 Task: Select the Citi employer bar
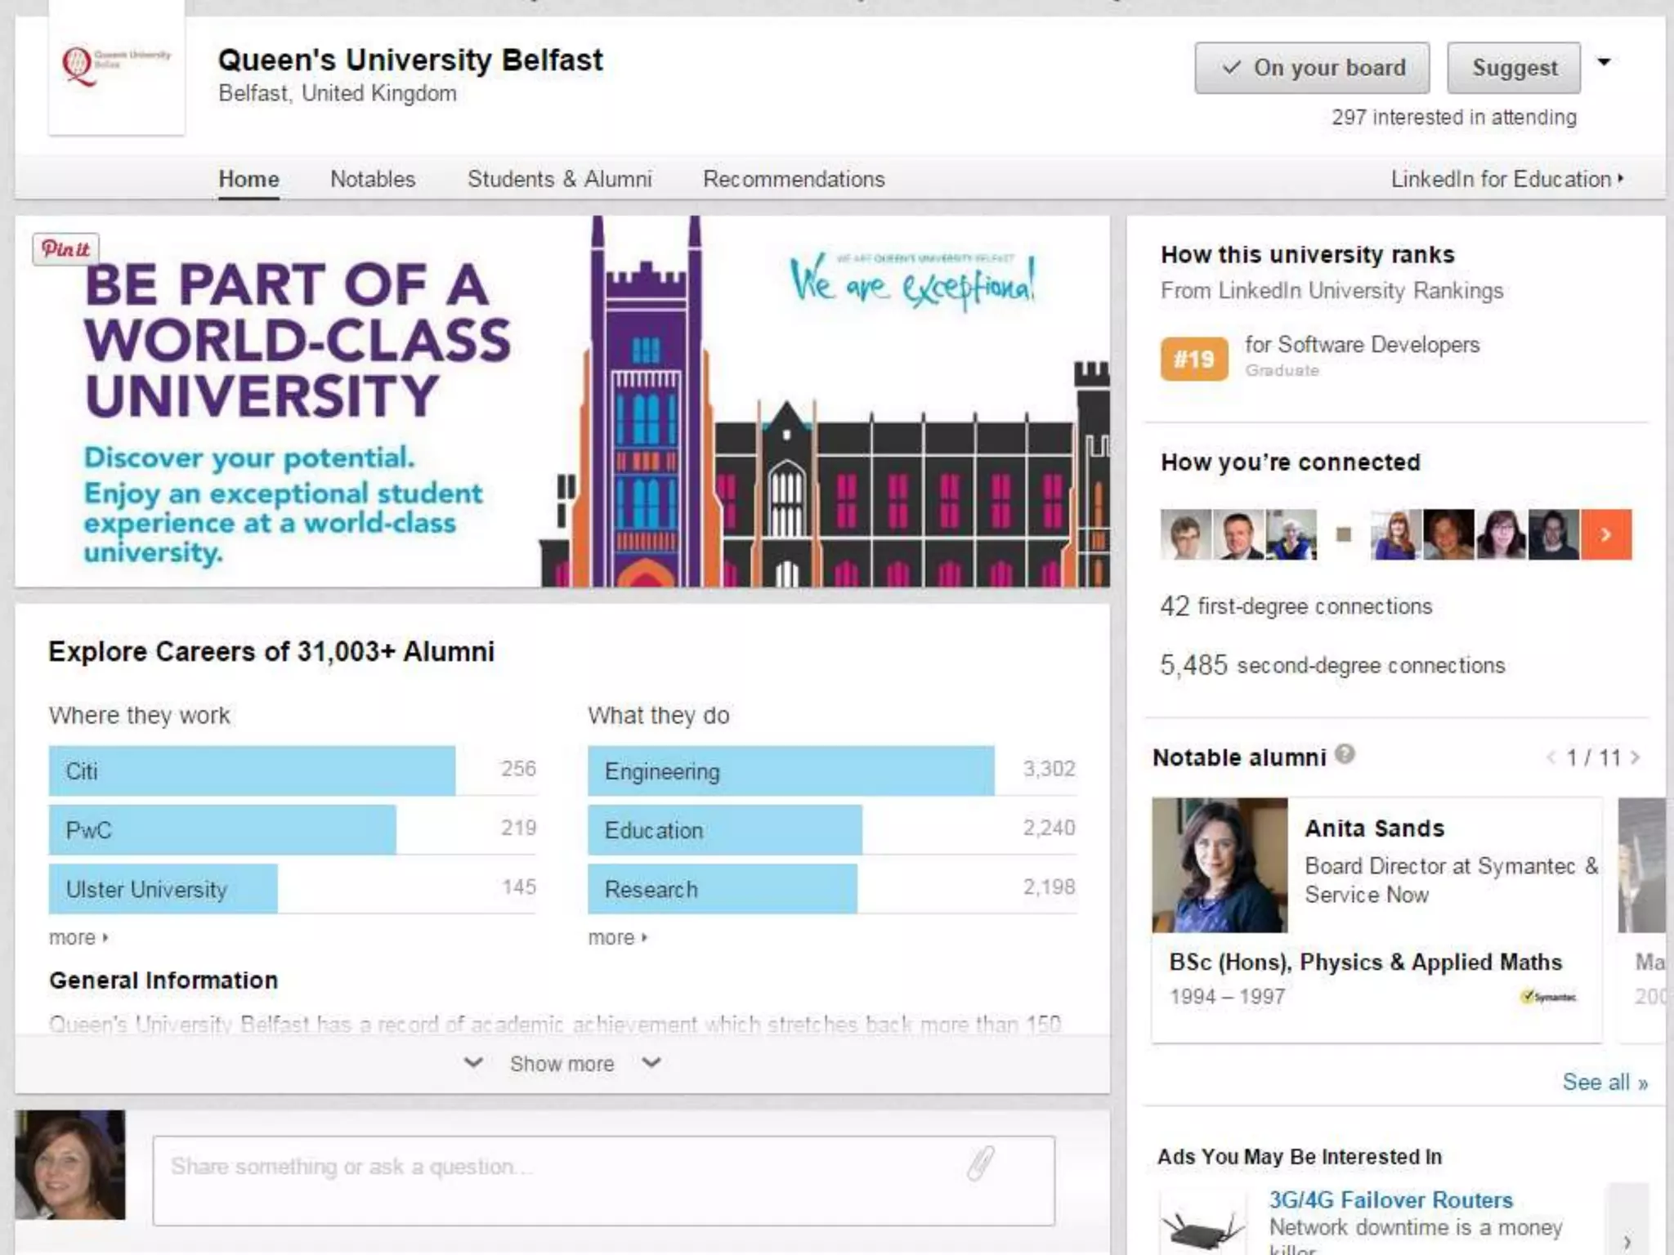(252, 770)
